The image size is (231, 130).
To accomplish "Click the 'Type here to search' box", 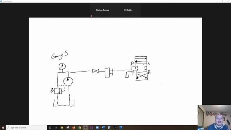I will (26, 127).
